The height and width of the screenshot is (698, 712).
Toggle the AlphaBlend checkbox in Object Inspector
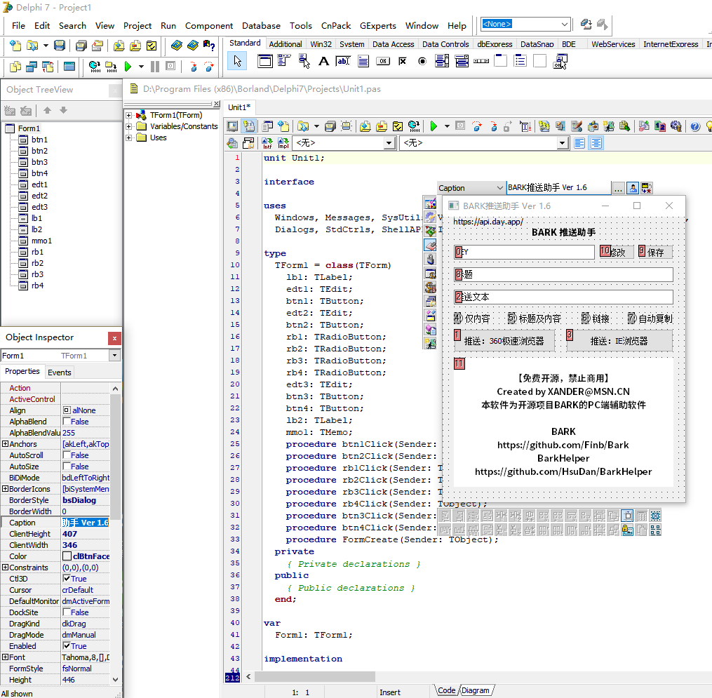pos(67,422)
